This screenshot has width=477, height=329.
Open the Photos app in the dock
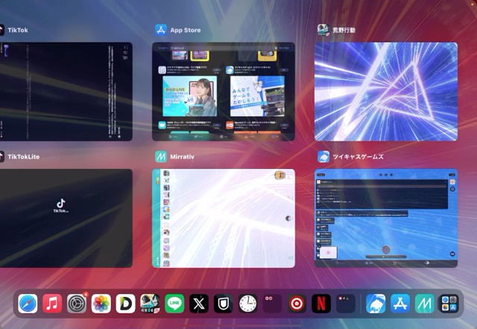coord(101,304)
